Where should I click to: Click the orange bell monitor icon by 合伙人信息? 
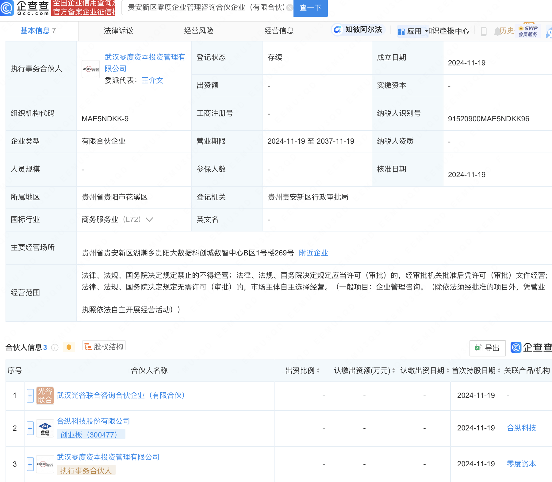click(x=69, y=347)
